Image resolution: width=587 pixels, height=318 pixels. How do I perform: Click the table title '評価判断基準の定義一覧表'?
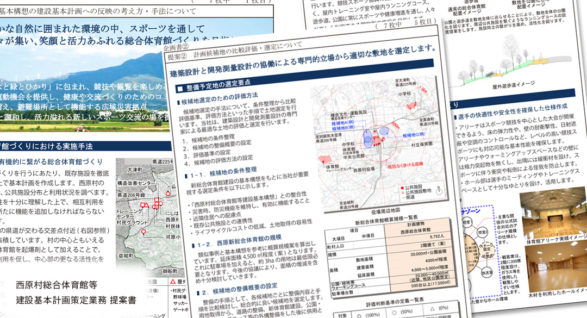pyautogui.click(x=395, y=303)
